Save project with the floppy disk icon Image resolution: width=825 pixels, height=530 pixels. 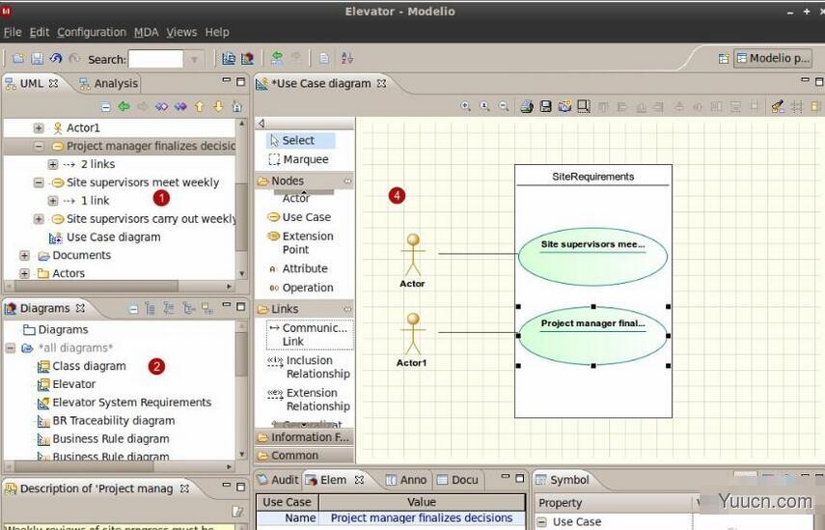37,59
